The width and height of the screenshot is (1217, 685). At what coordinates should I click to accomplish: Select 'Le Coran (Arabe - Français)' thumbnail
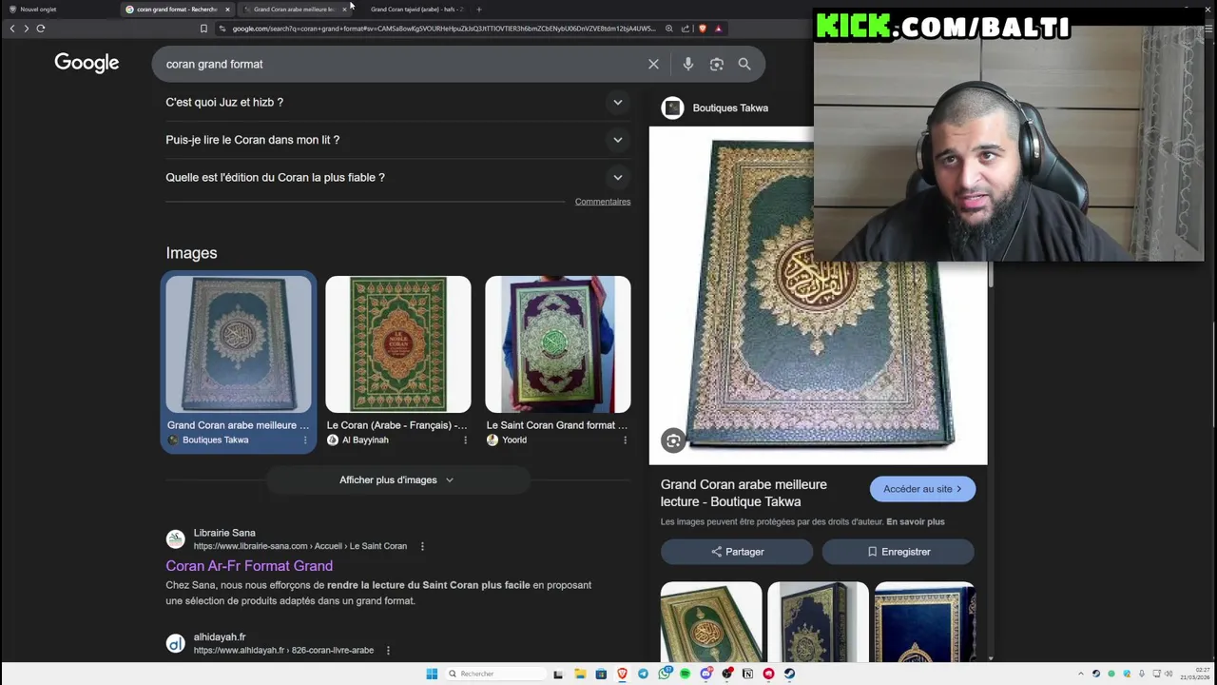397,344
